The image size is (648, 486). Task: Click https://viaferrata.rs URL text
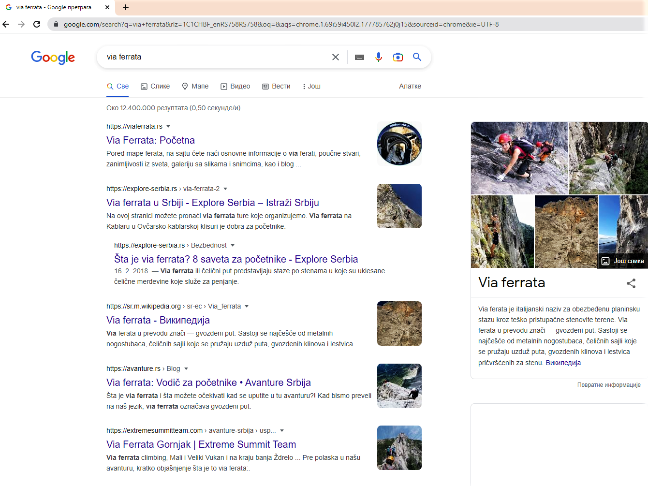(134, 126)
